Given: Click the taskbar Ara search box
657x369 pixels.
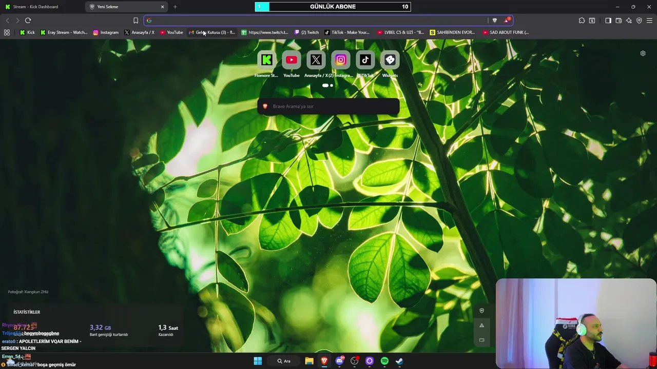Looking at the screenshot, I should point(284,361).
